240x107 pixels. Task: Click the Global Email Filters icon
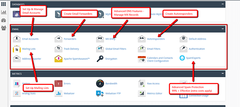pyautogui.click(x=100, y=49)
